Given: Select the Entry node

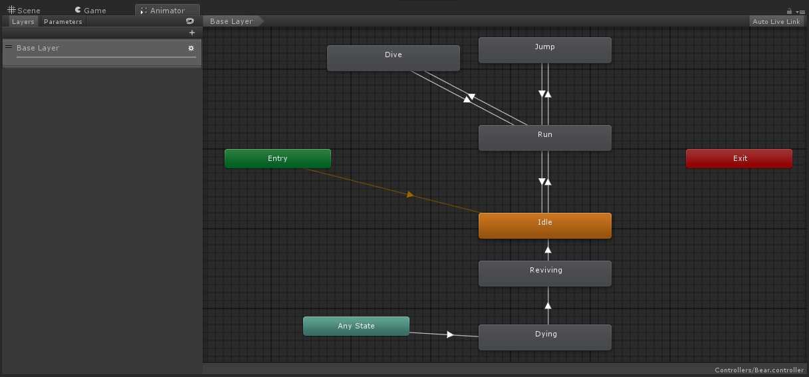Looking at the screenshot, I should [278, 158].
